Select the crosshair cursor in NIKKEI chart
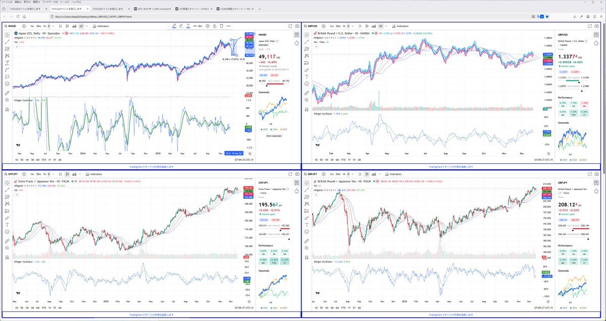Viewport: 606px width, 321px height. (x=8, y=35)
